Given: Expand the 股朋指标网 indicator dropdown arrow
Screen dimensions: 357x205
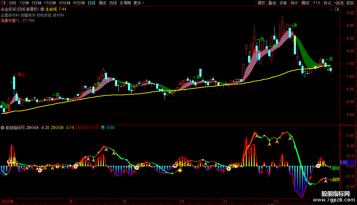Looking at the screenshot, I should coord(3,128).
